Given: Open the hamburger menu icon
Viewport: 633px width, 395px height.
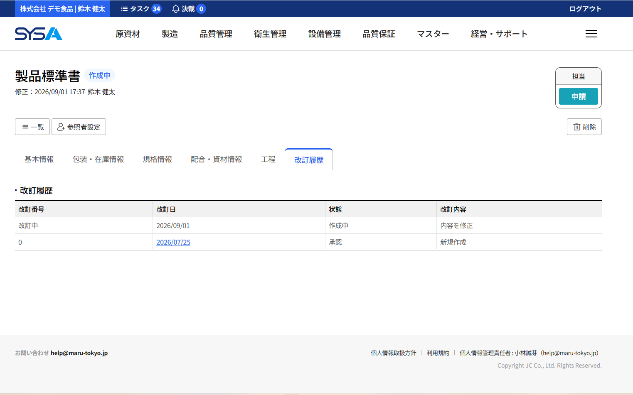Looking at the screenshot, I should [591, 34].
